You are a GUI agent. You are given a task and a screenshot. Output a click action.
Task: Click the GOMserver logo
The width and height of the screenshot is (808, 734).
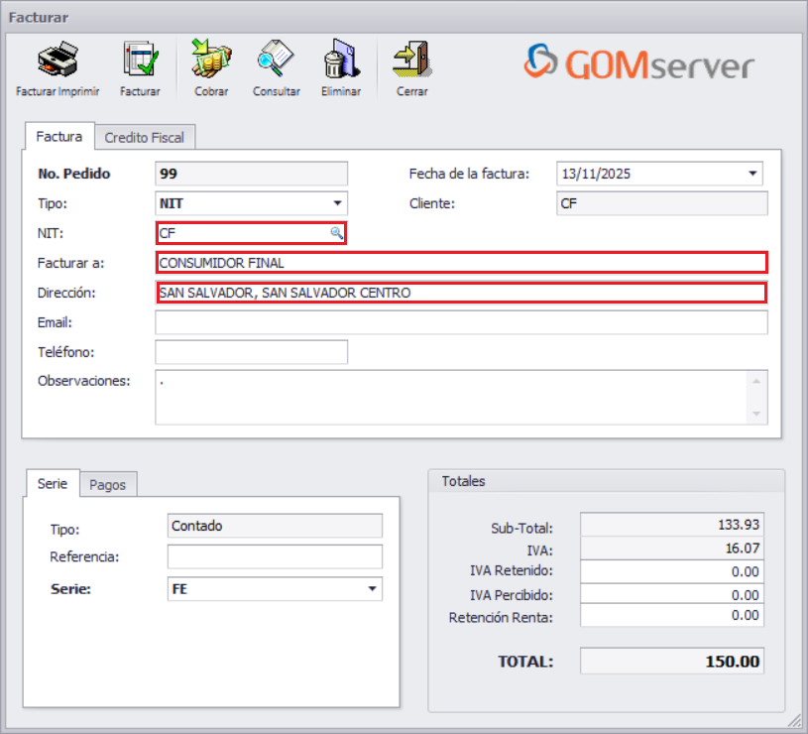tap(639, 64)
